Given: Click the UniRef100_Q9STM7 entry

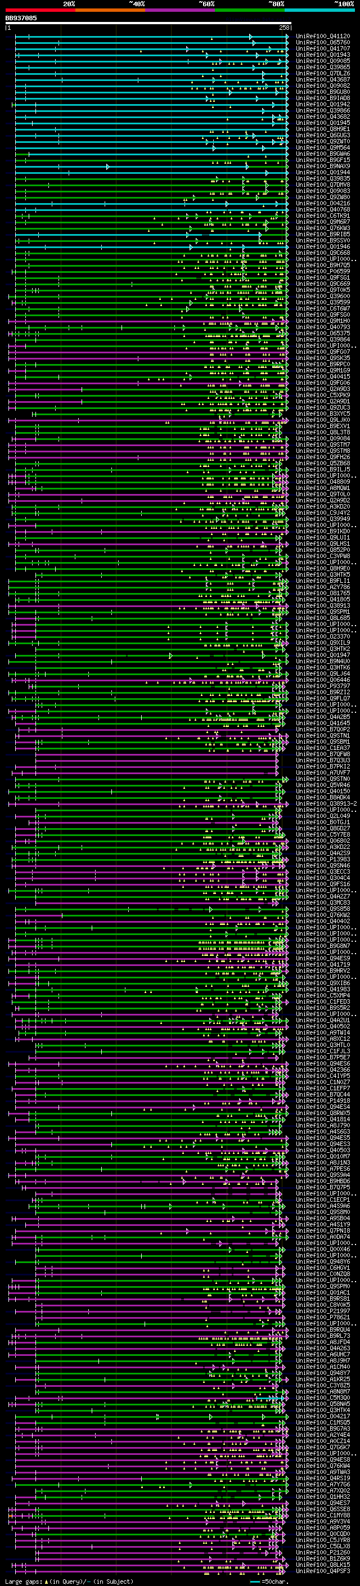Looking at the screenshot, I should (323, 444).
